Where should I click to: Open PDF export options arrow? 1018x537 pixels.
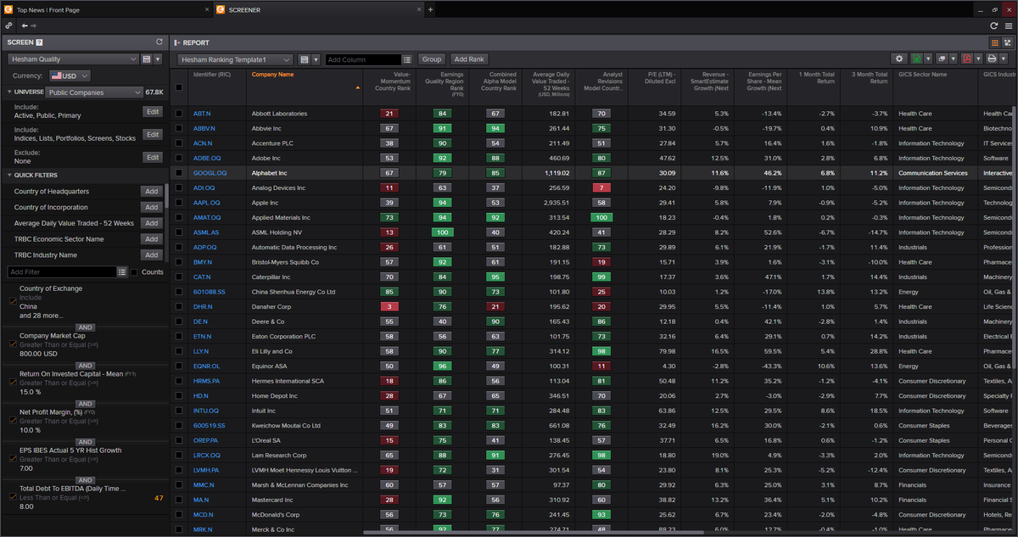click(x=976, y=59)
